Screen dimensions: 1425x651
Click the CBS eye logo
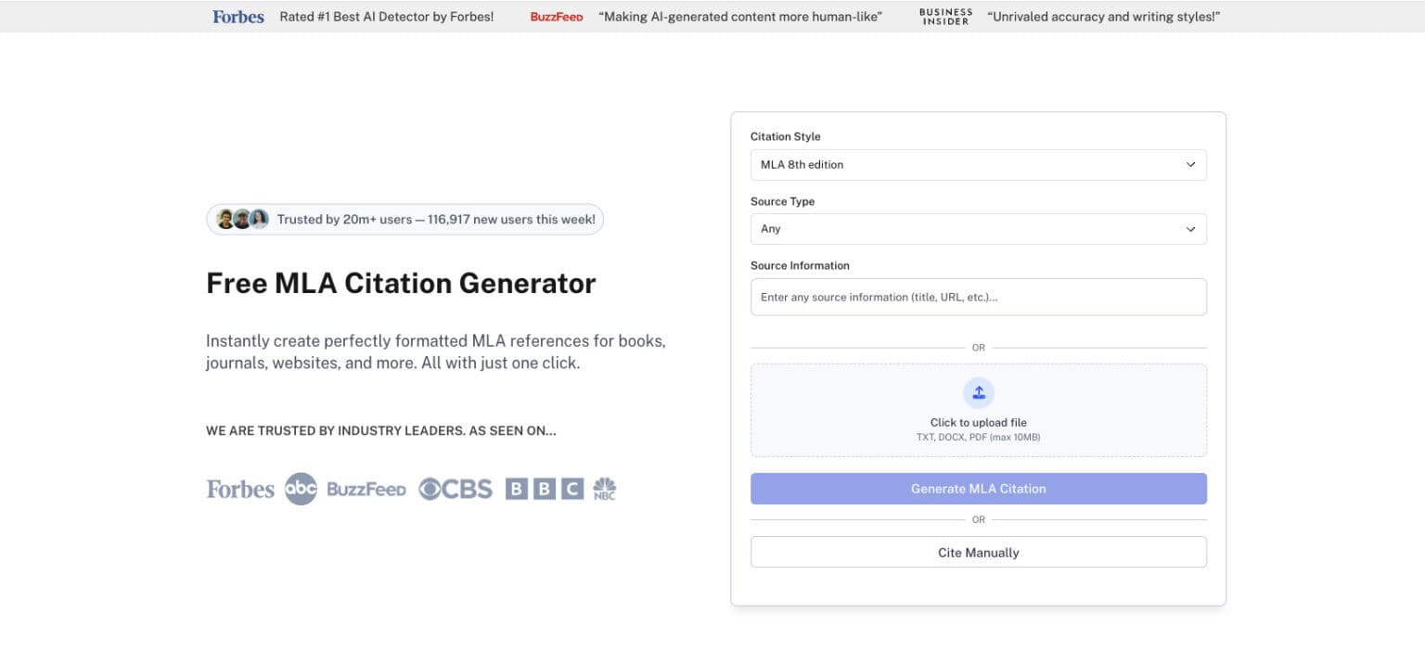click(455, 489)
